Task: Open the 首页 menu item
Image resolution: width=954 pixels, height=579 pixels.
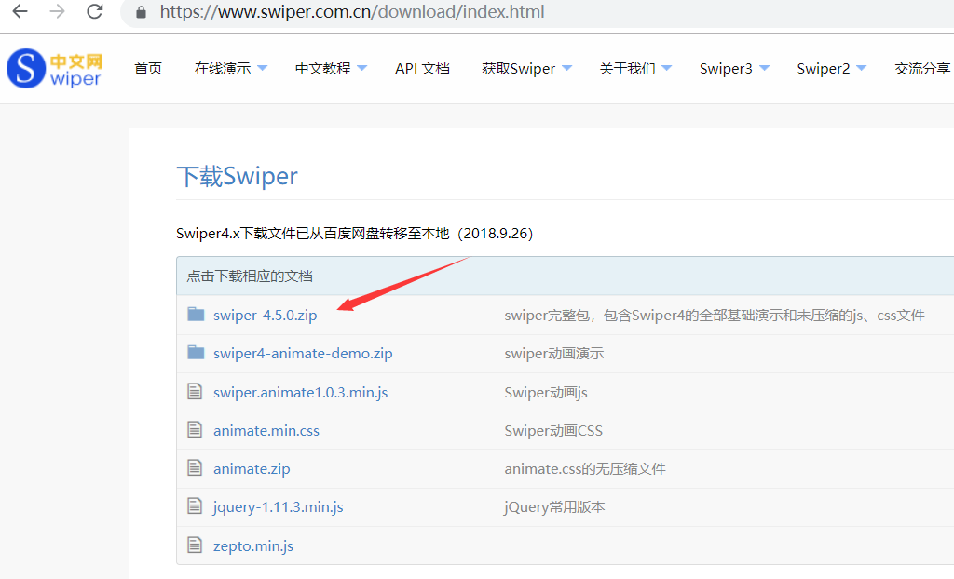Action: (x=148, y=69)
